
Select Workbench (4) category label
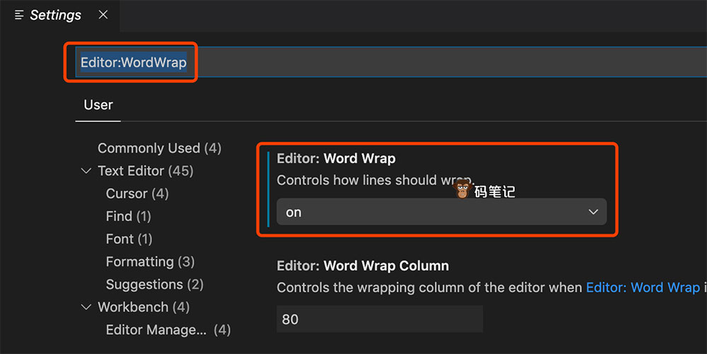coord(143,307)
